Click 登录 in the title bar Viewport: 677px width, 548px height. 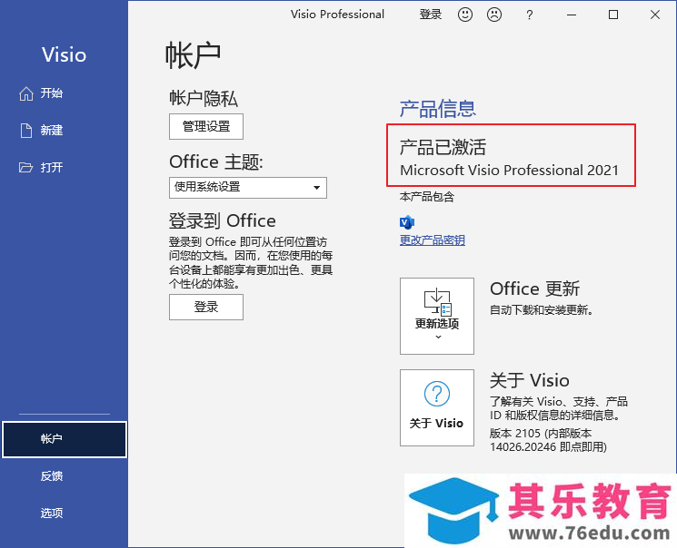coord(431,15)
